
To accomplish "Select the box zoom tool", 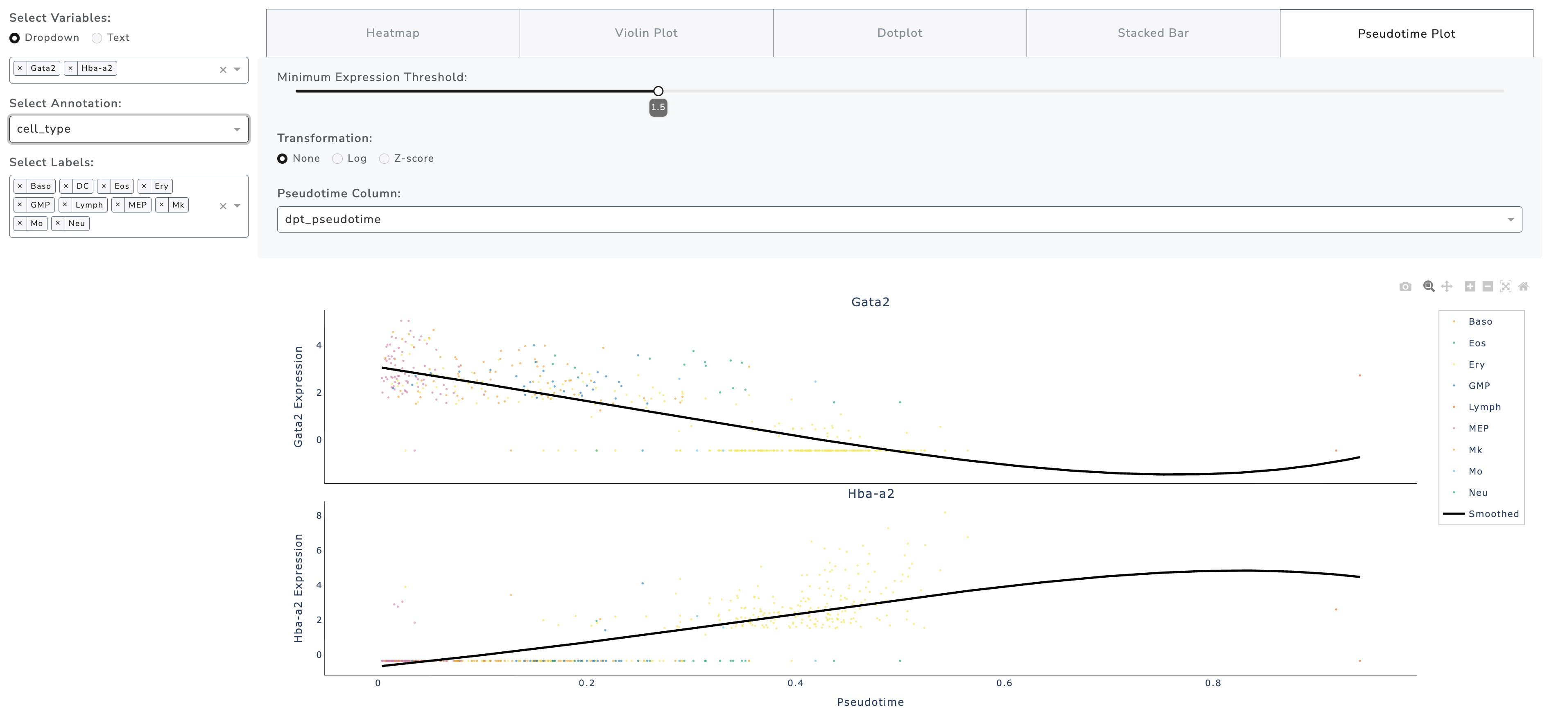I will 1429,287.
